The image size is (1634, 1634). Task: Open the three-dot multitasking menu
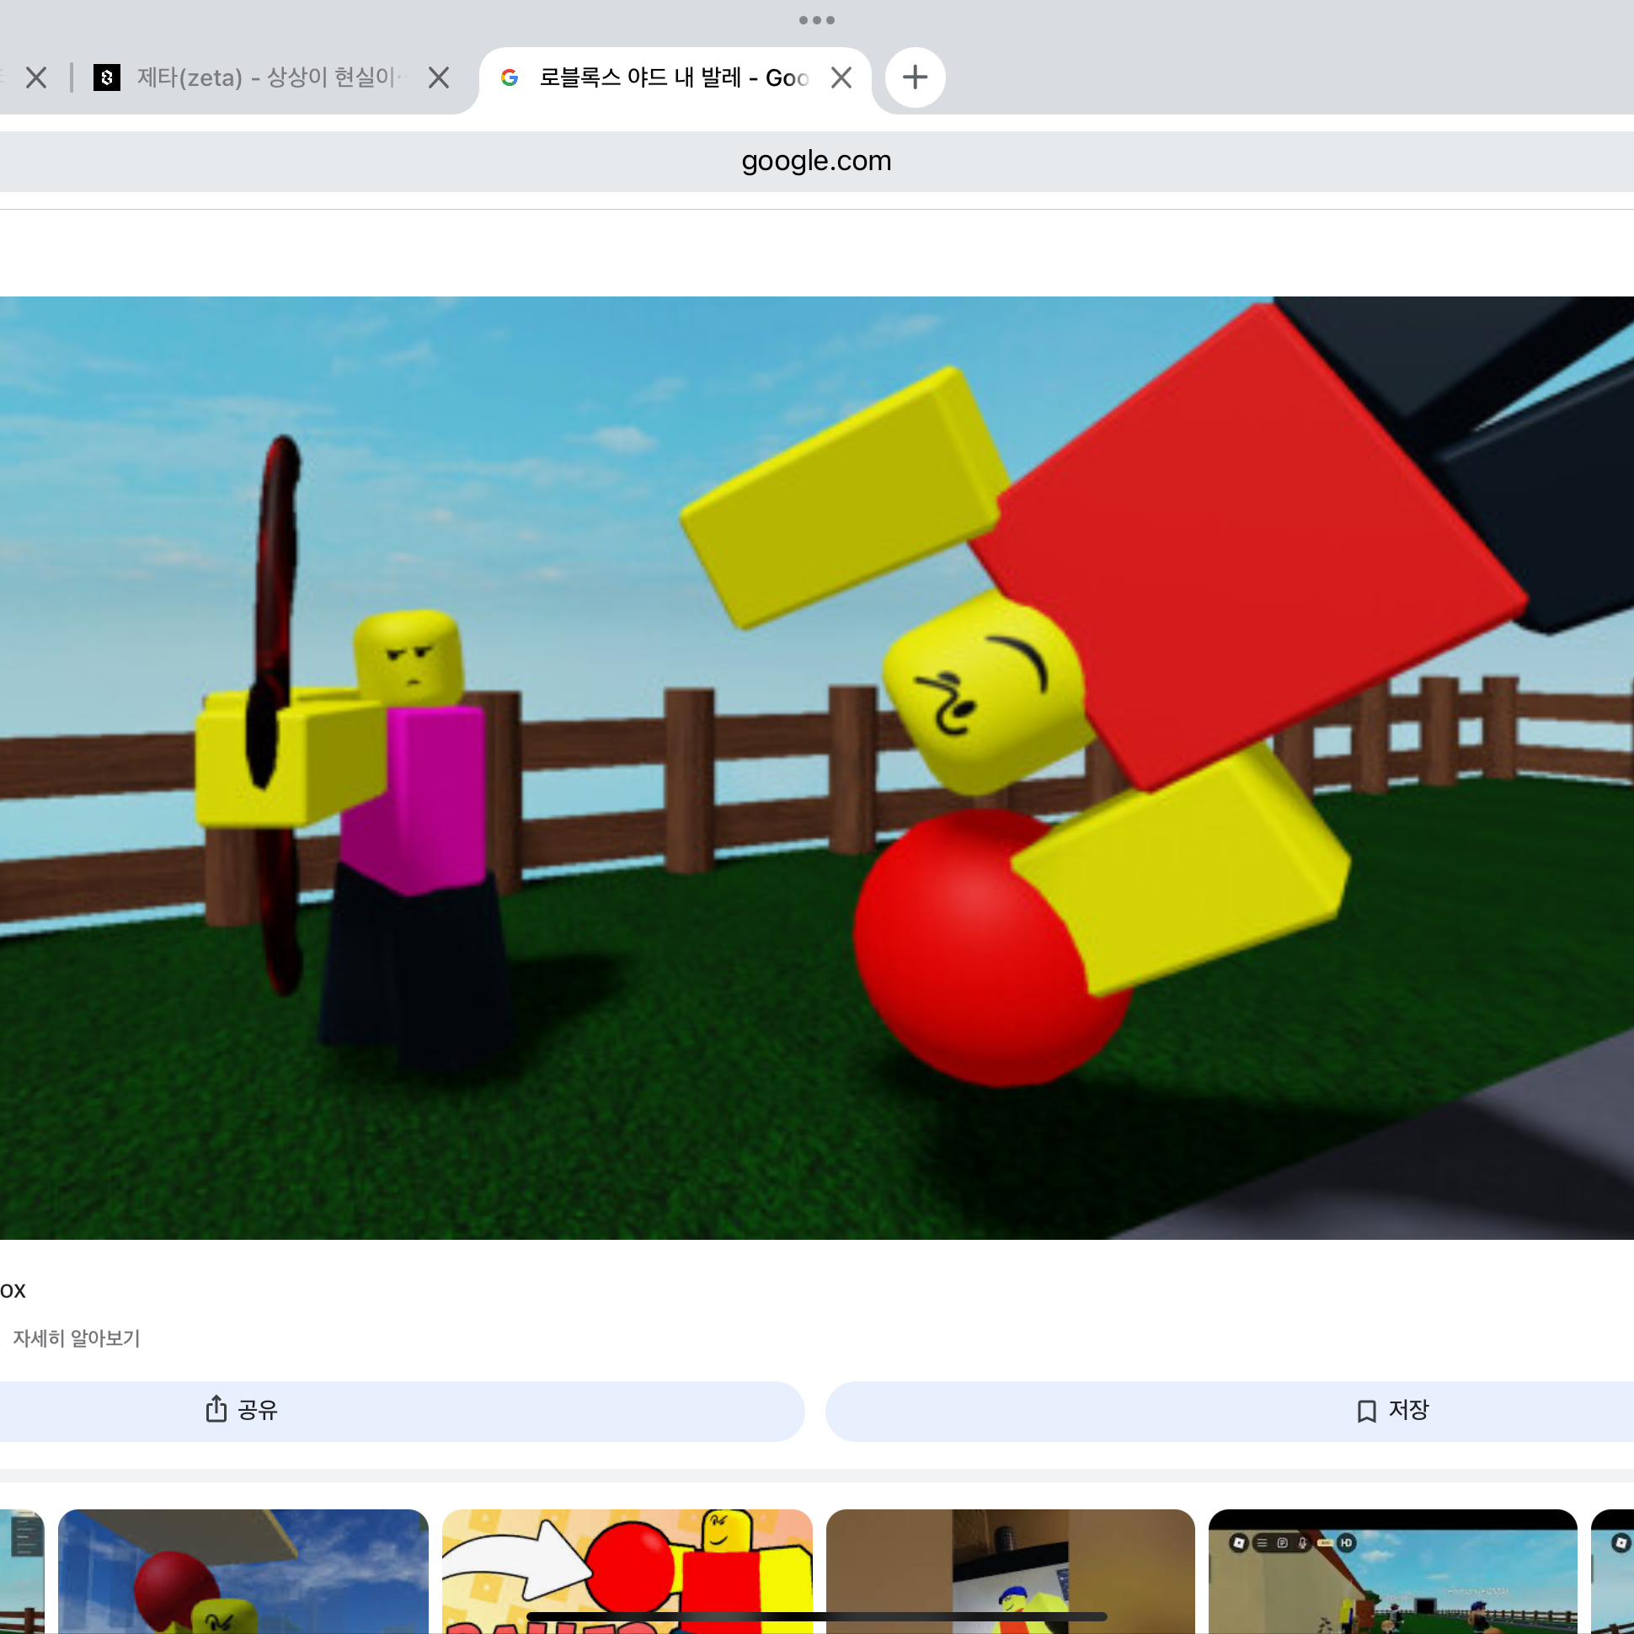(x=817, y=20)
